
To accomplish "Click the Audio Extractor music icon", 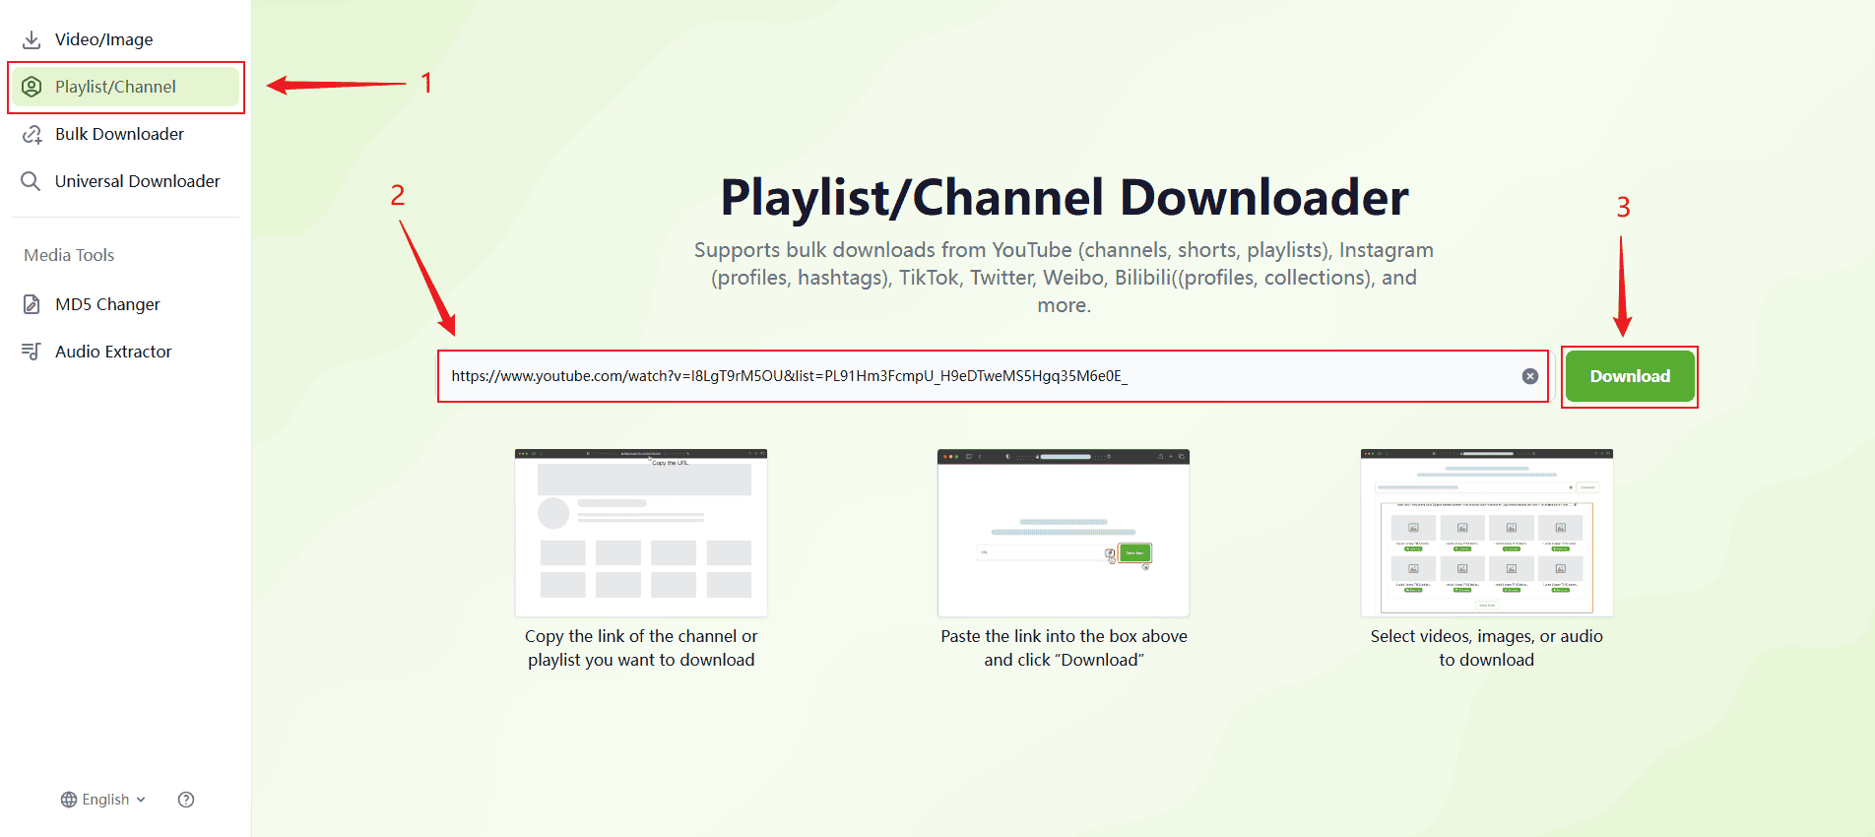I will click(32, 352).
